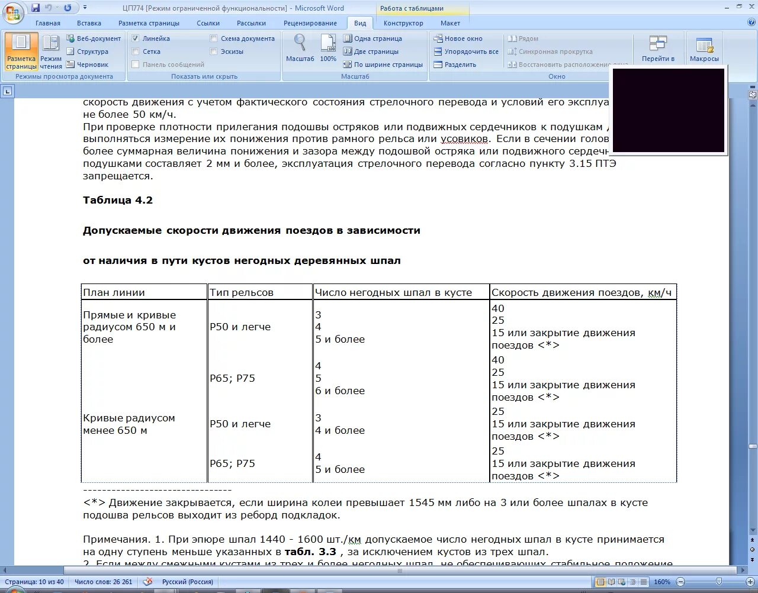Click the Рядом side-by-side button
This screenshot has height=593, width=758.
click(523, 38)
